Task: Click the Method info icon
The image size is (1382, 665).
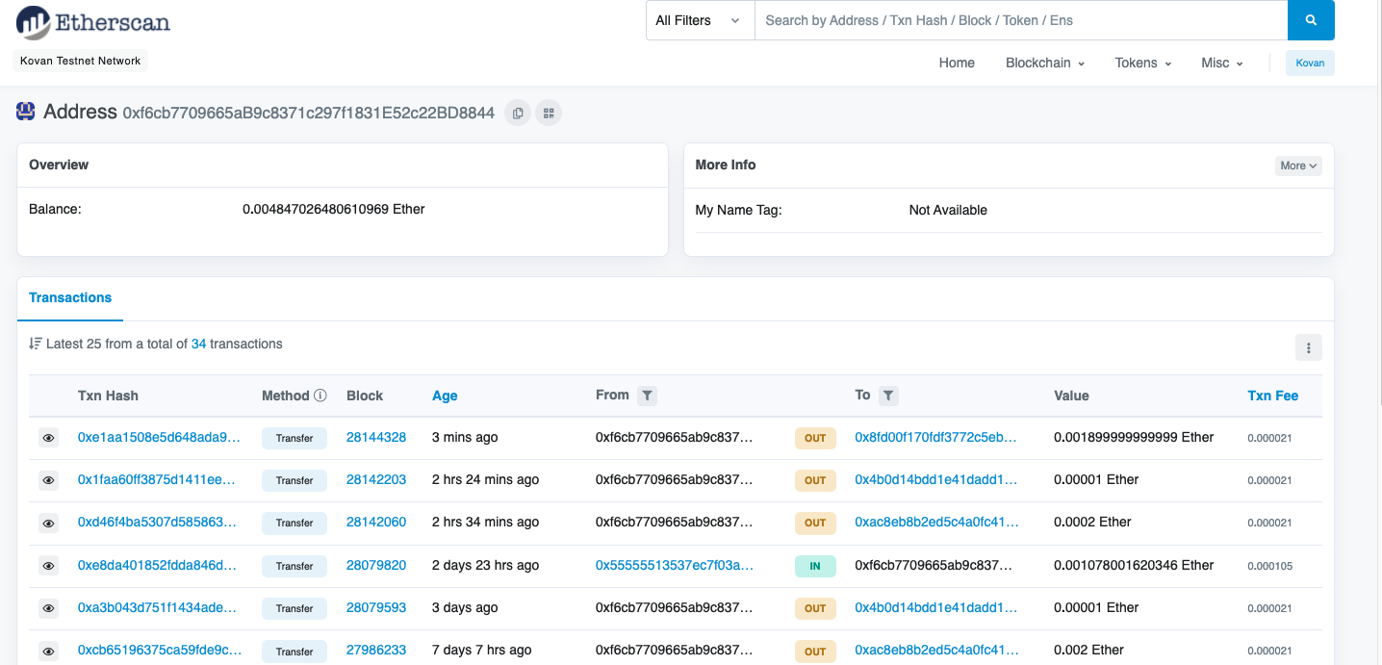Action: click(320, 396)
